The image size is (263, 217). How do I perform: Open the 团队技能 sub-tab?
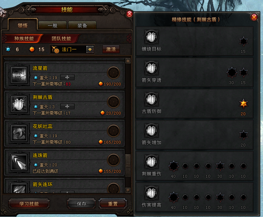[61, 39]
